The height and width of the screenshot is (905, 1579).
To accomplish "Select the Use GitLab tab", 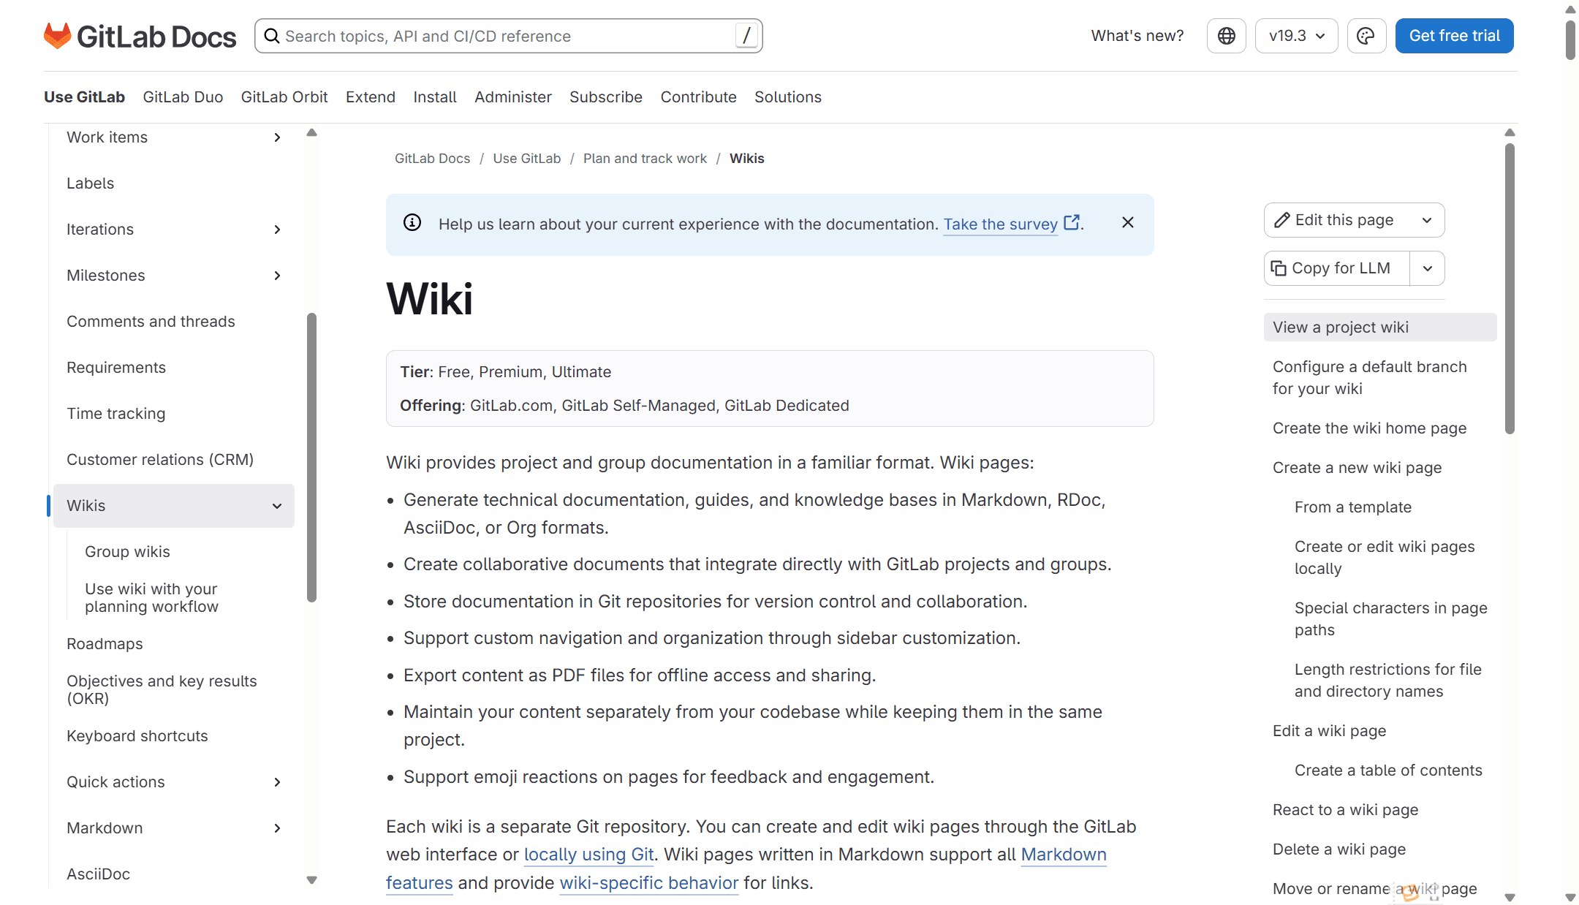I will 84,97.
